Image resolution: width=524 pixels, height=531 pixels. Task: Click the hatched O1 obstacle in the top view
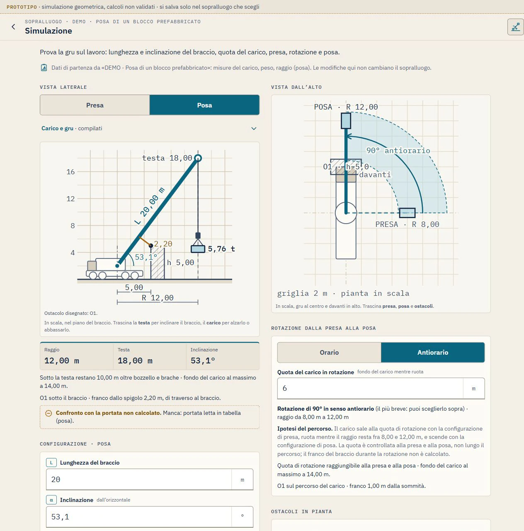pos(346,167)
